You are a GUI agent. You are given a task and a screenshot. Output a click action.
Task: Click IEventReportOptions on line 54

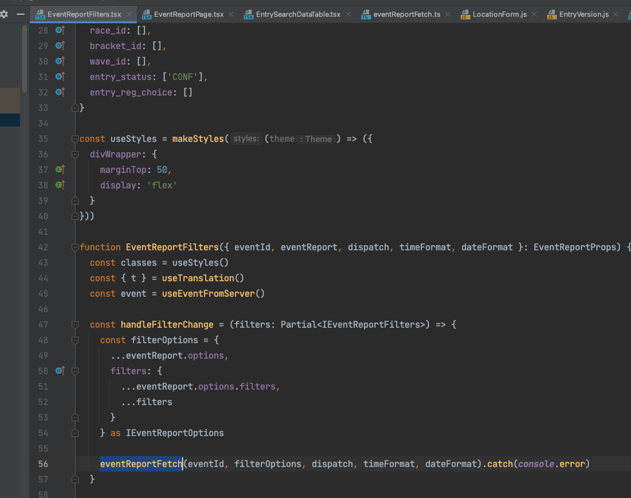click(x=175, y=433)
